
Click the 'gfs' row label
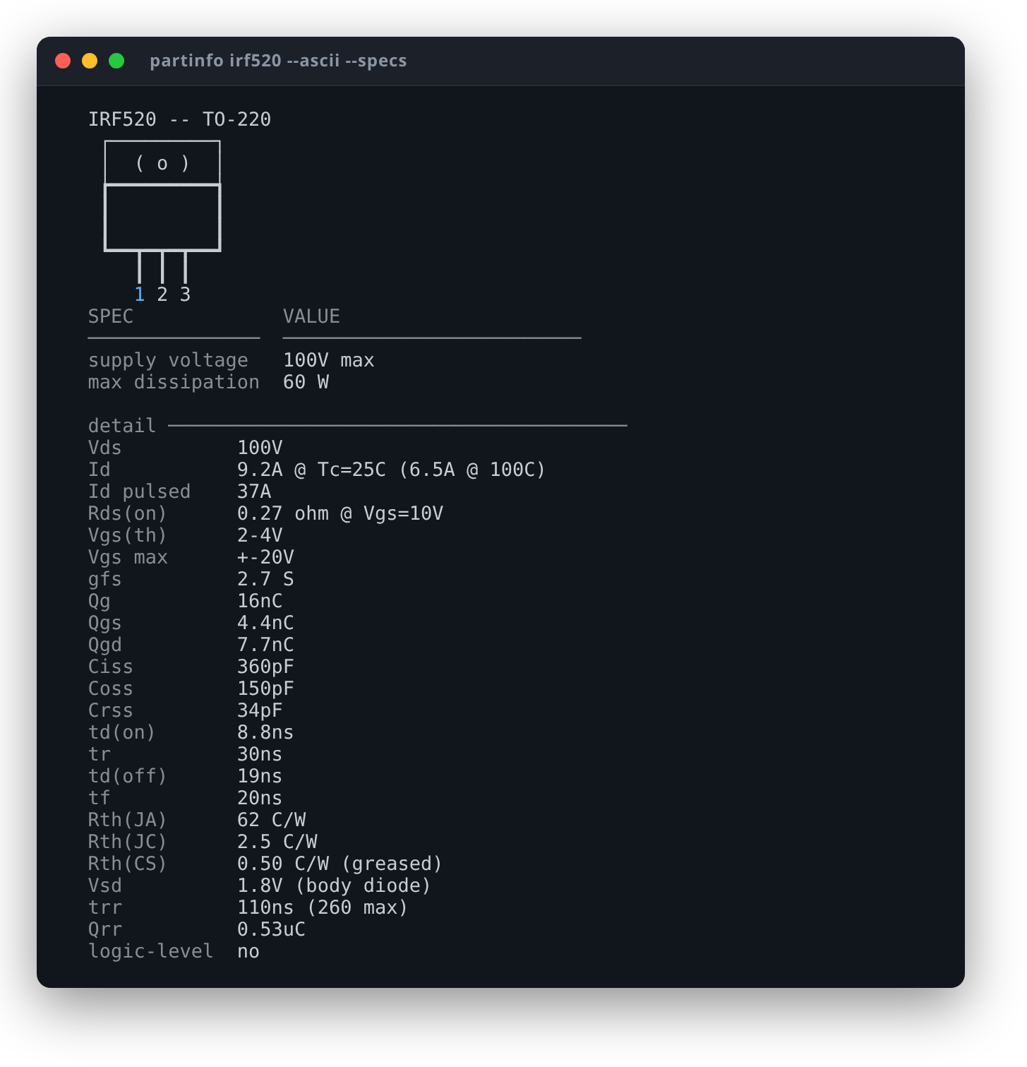105,580
